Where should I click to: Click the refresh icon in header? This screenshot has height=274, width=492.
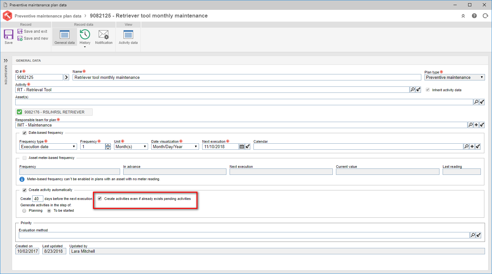point(485,16)
